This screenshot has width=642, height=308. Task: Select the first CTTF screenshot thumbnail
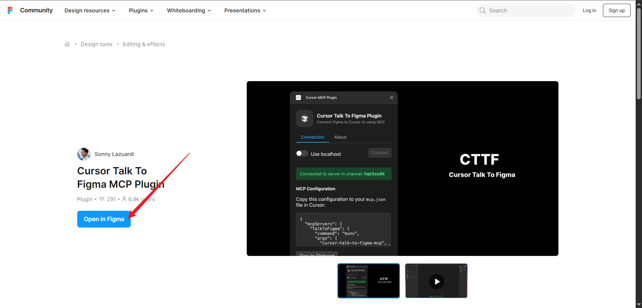[x=368, y=281]
